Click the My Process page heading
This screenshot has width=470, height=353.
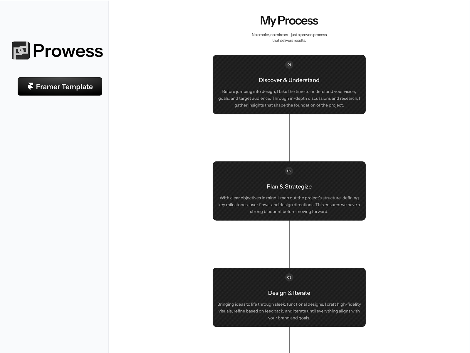click(x=289, y=21)
